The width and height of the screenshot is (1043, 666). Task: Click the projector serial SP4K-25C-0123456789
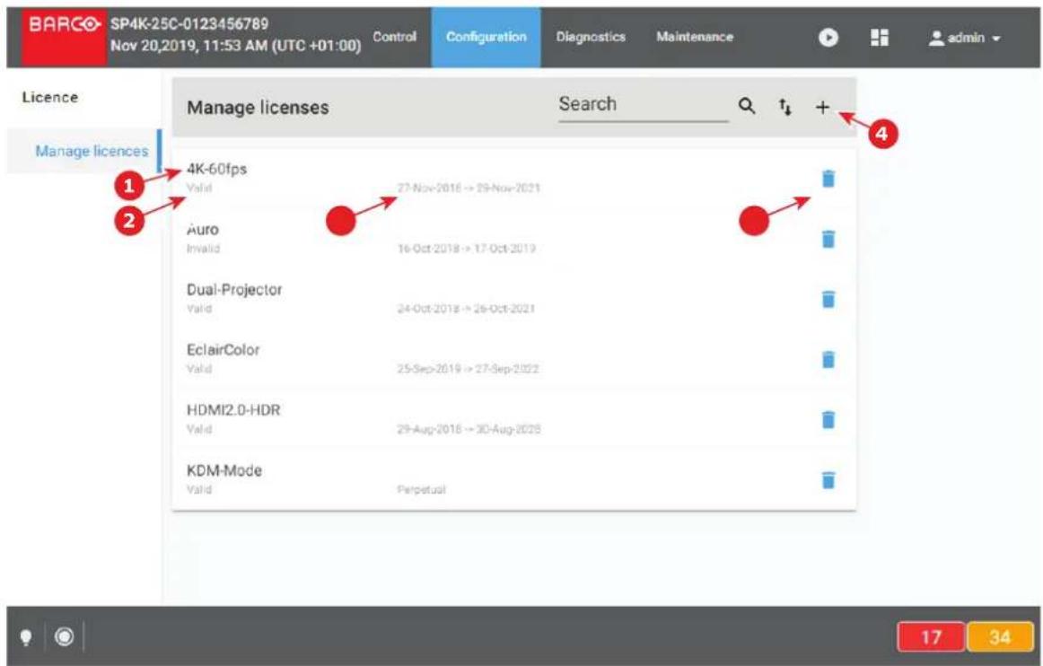189,24
